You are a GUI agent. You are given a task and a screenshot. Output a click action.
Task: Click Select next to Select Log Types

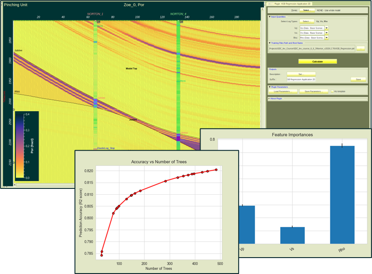pyautogui.click(x=306, y=21)
